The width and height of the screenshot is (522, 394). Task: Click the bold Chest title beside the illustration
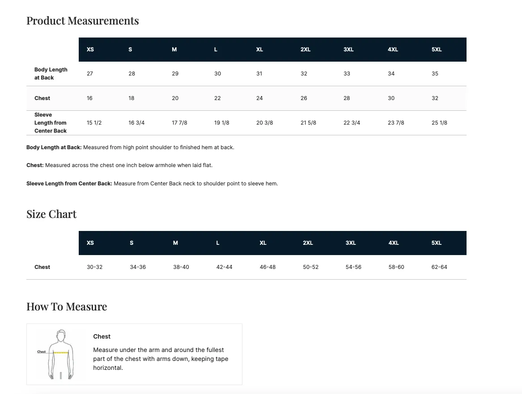click(102, 337)
